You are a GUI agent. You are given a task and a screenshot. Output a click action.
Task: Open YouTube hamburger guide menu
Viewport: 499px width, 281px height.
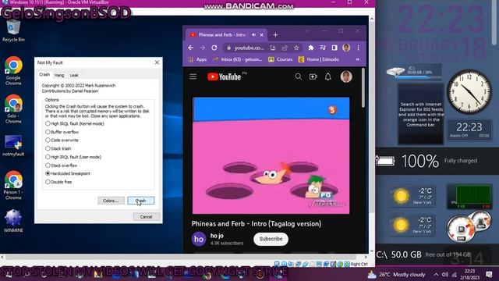coord(193,76)
